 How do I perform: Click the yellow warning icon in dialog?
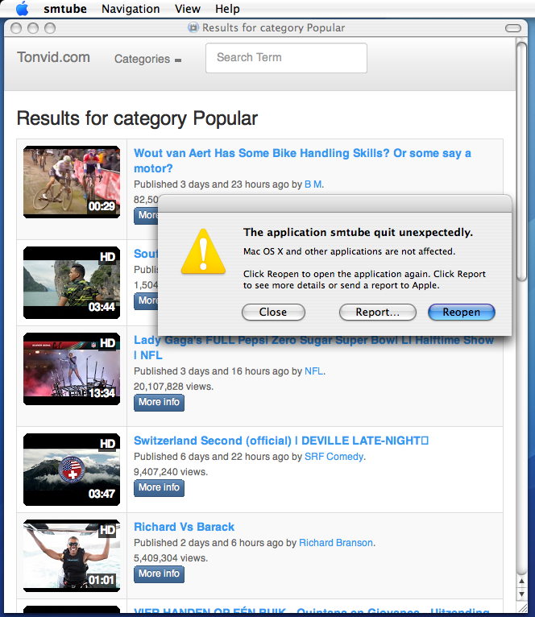[x=203, y=251]
